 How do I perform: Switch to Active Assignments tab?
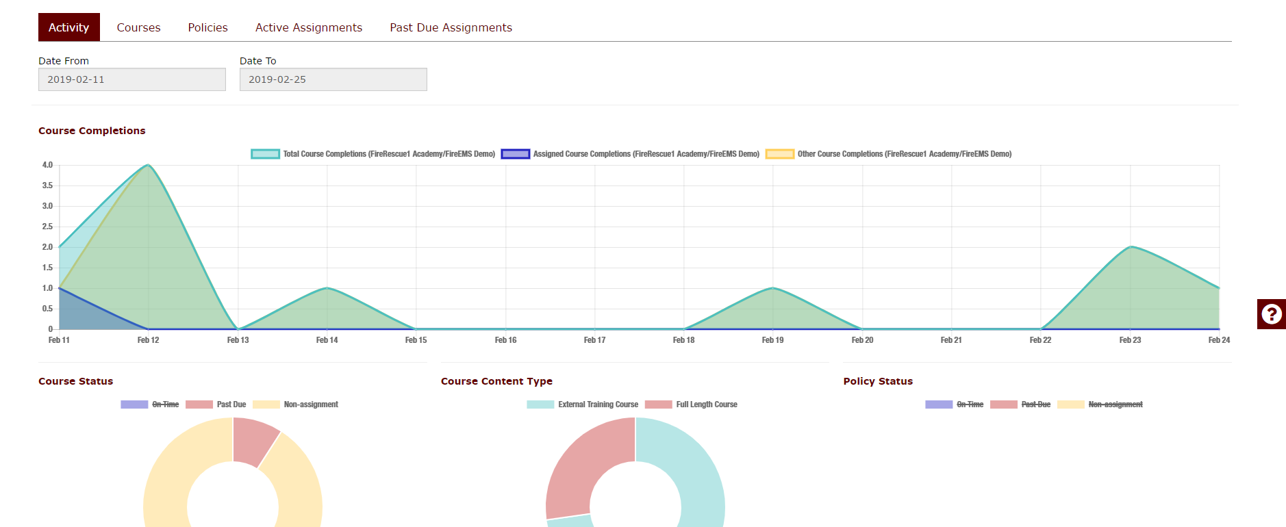click(309, 27)
